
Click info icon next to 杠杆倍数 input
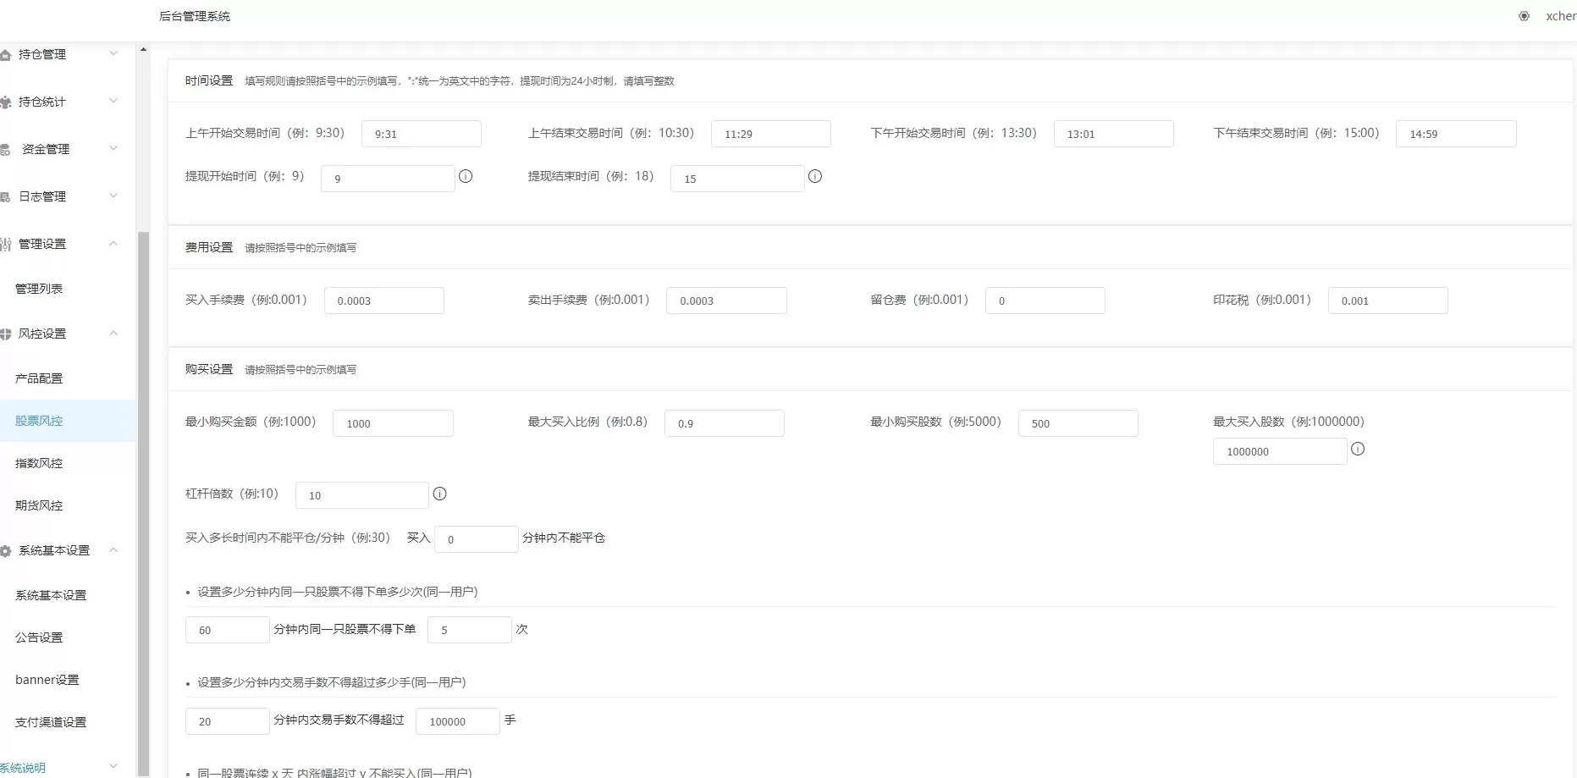pyautogui.click(x=440, y=494)
